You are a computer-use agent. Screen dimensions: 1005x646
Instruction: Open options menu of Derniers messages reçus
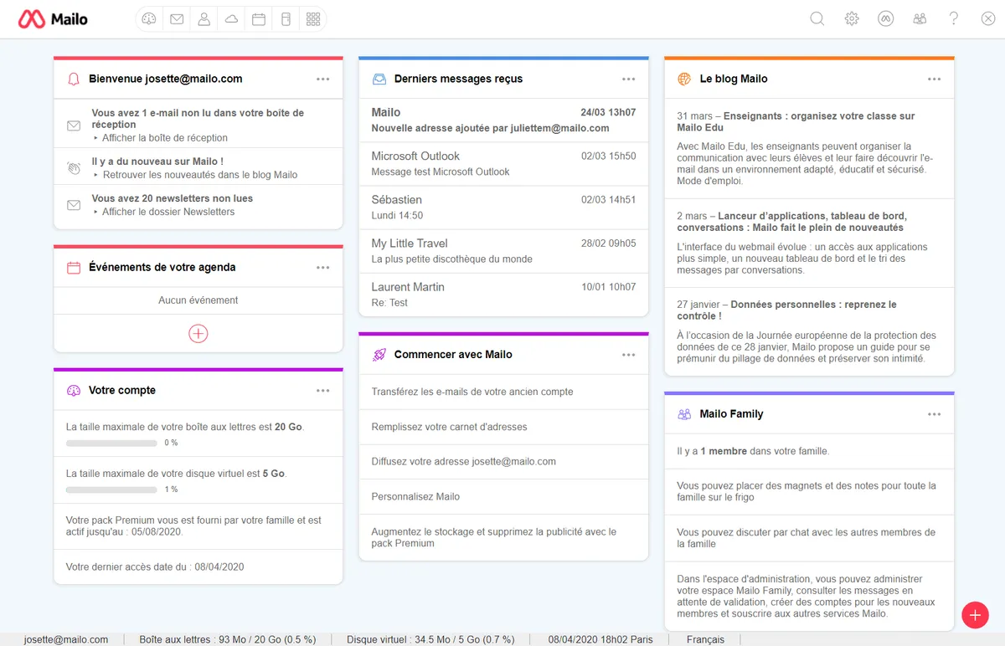point(629,79)
